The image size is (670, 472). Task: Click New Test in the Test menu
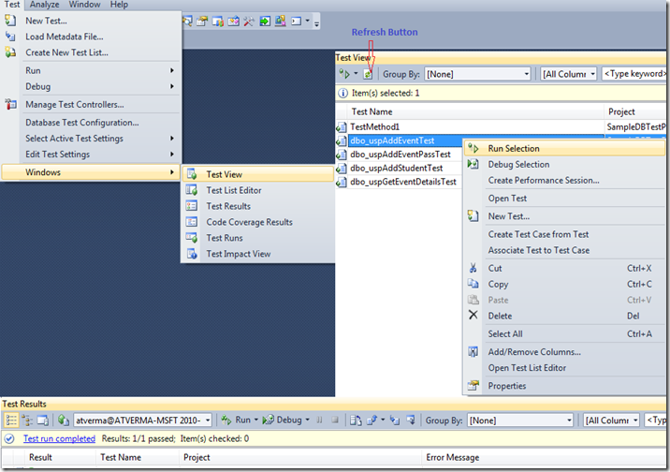[46, 21]
